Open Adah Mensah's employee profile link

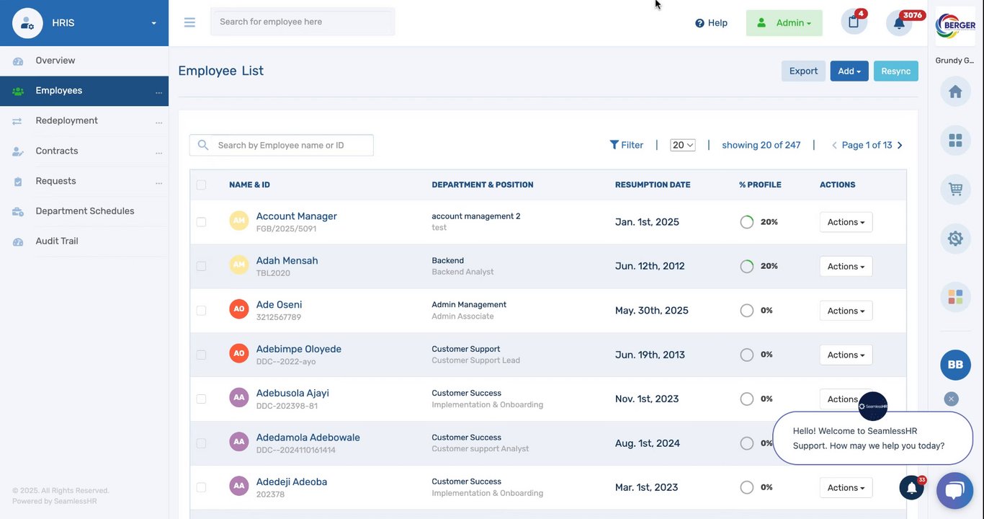point(287,260)
